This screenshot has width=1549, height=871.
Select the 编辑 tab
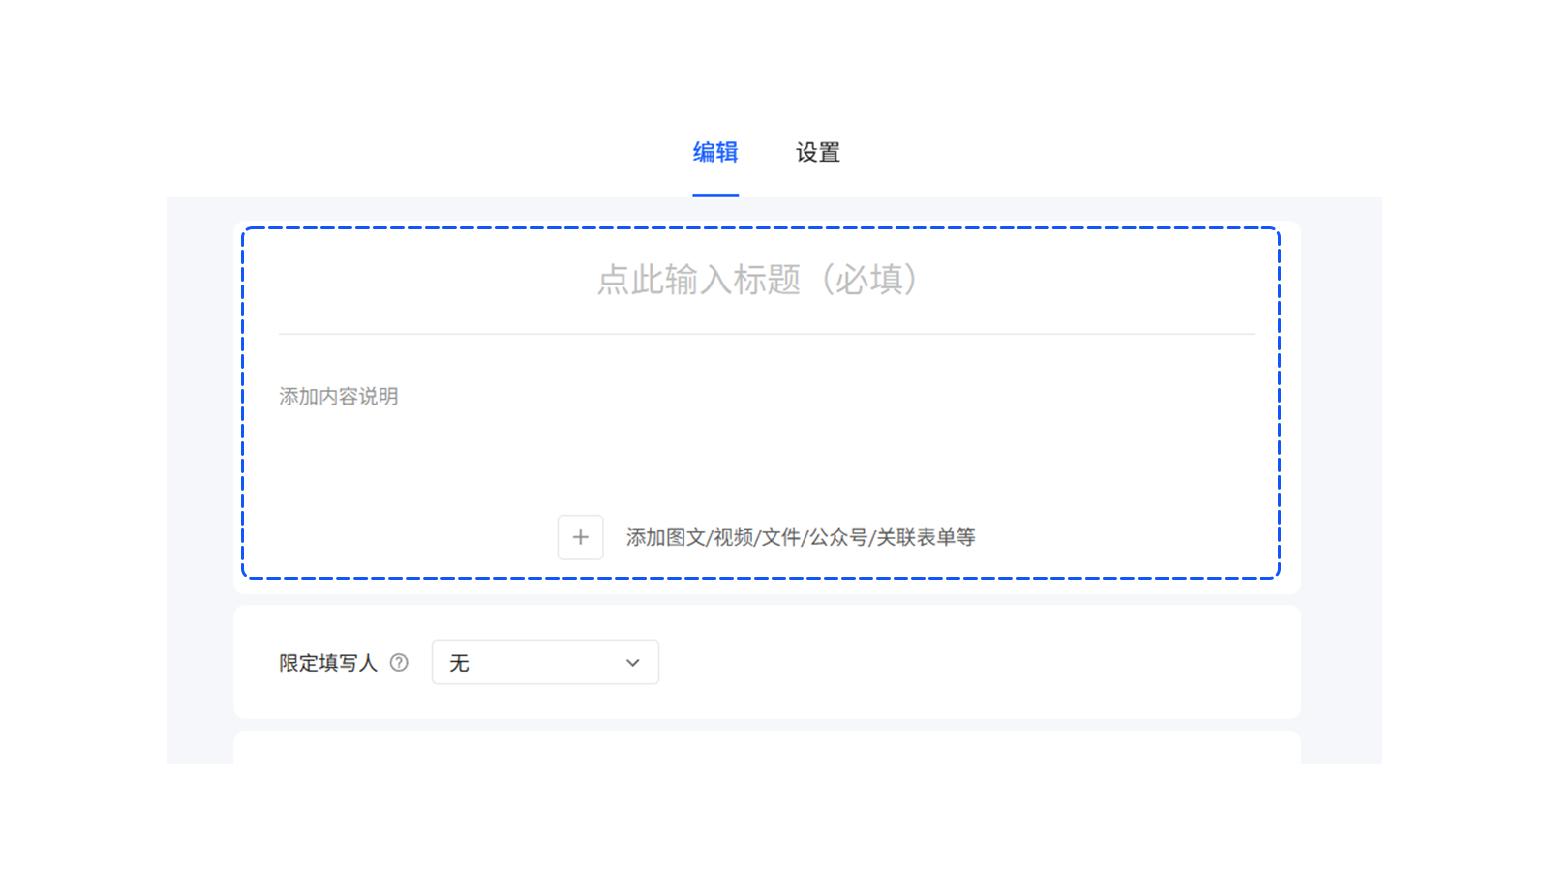point(715,152)
